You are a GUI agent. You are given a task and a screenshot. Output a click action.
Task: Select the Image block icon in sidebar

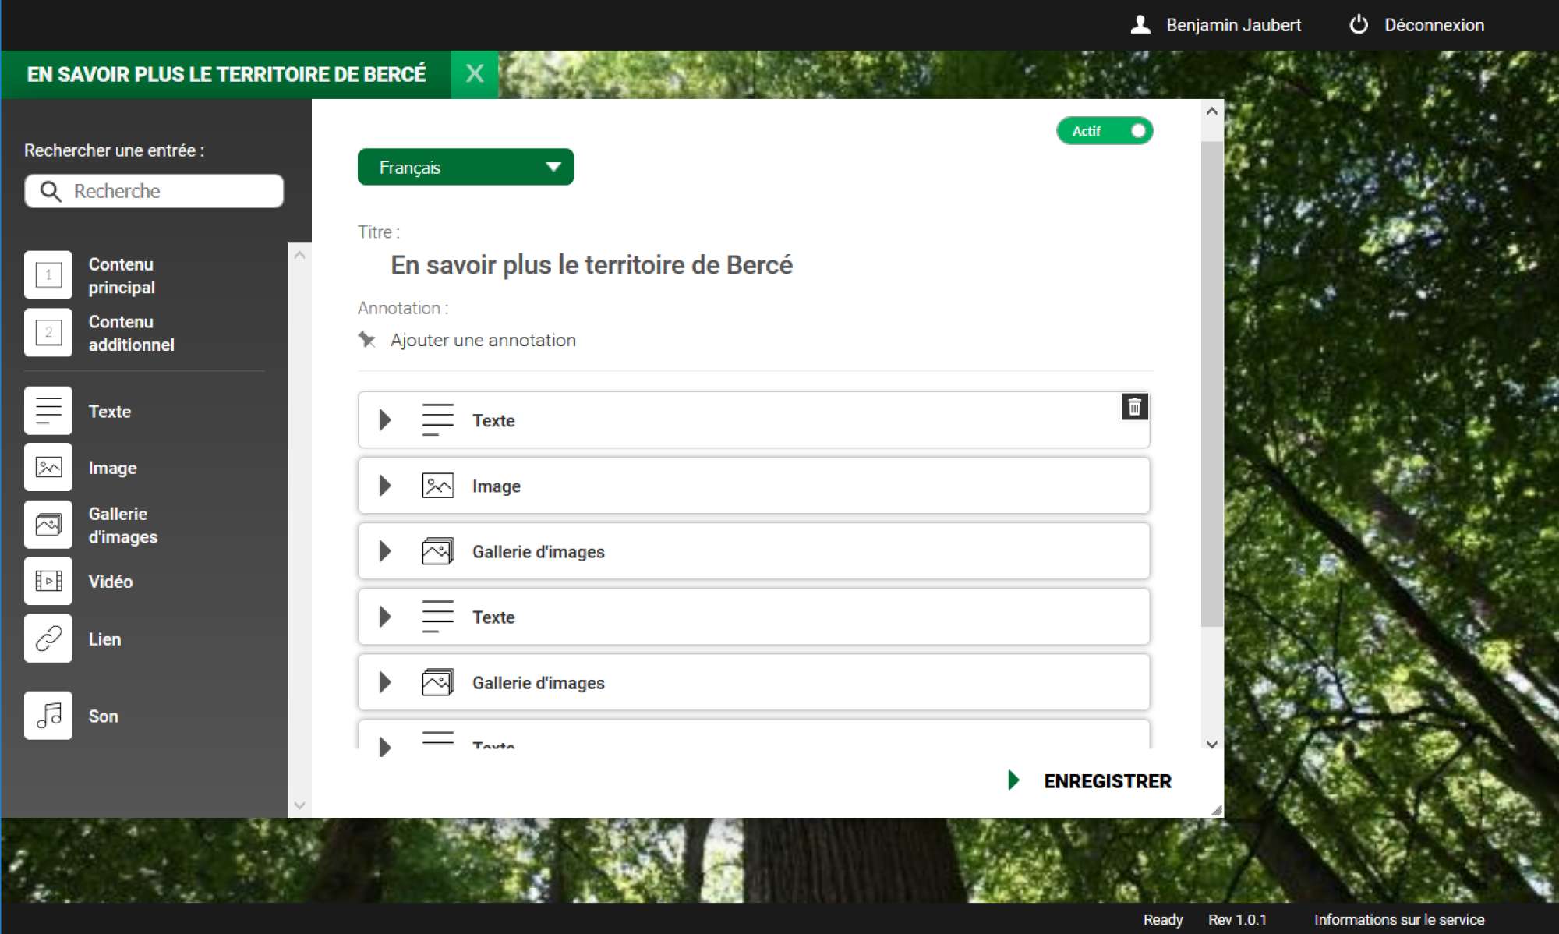coord(48,468)
